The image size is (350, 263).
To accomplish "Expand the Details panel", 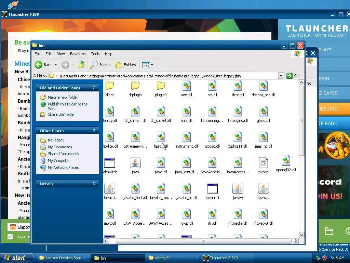I will (x=94, y=184).
